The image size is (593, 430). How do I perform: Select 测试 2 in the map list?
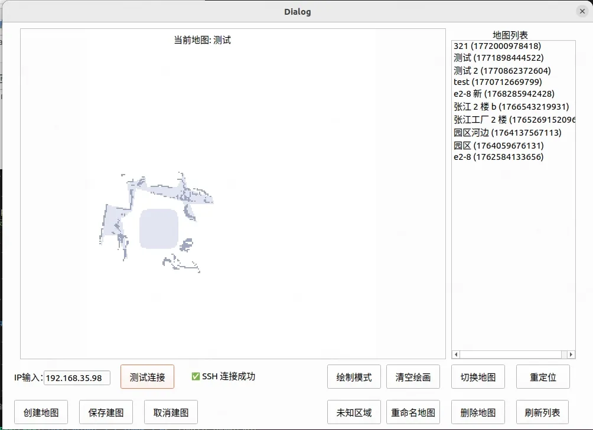click(x=502, y=71)
